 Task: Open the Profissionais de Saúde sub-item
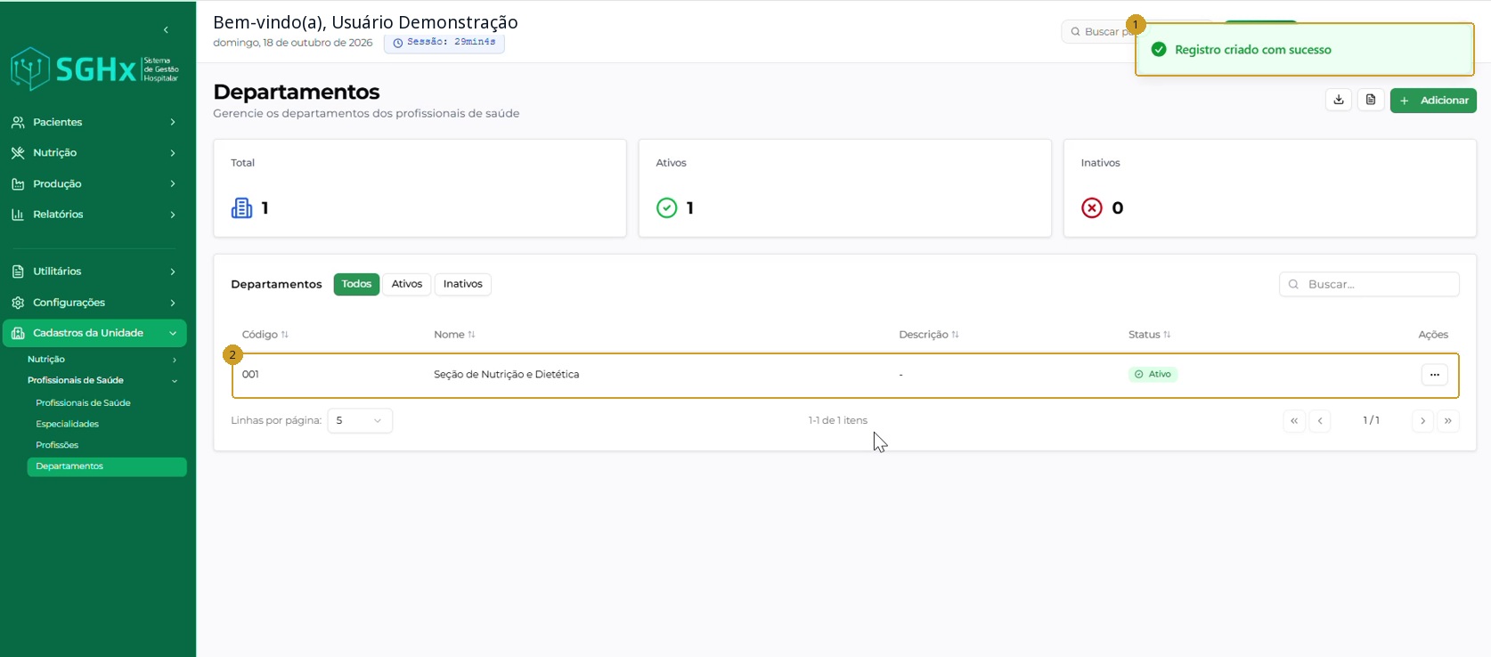[x=83, y=403]
